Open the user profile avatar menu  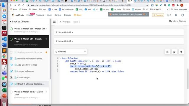(x=183, y=15)
